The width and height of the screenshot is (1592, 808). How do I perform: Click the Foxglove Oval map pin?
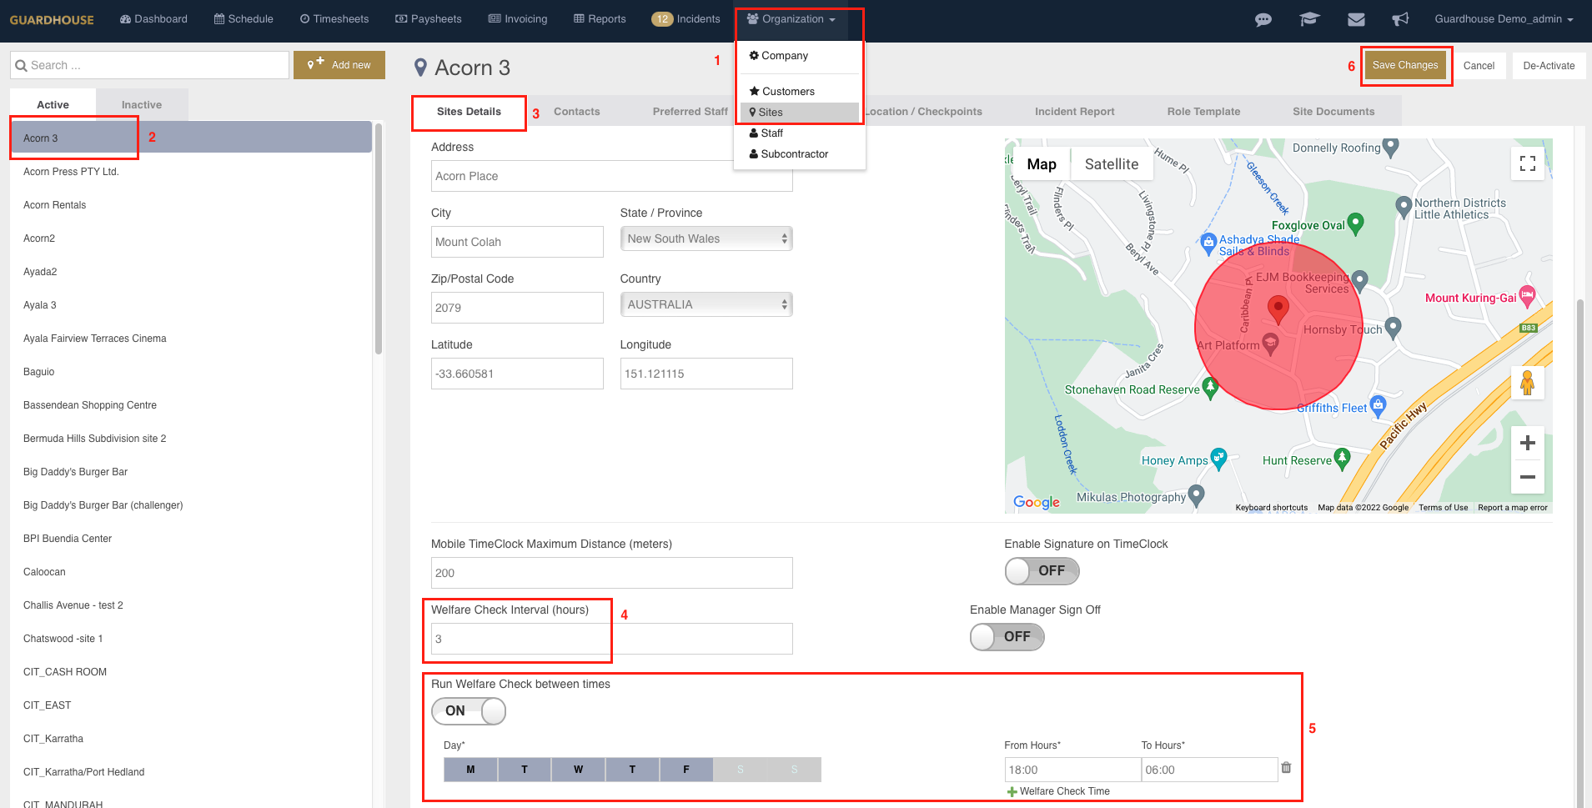pos(1355,223)
